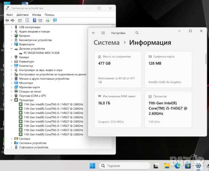The image size is (209, 171).
Task: Click the Батерии battery icon
Action: (x=16, y=36)
